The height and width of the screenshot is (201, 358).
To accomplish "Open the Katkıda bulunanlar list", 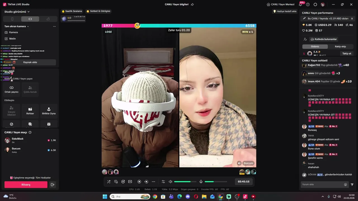I will 324,39.
